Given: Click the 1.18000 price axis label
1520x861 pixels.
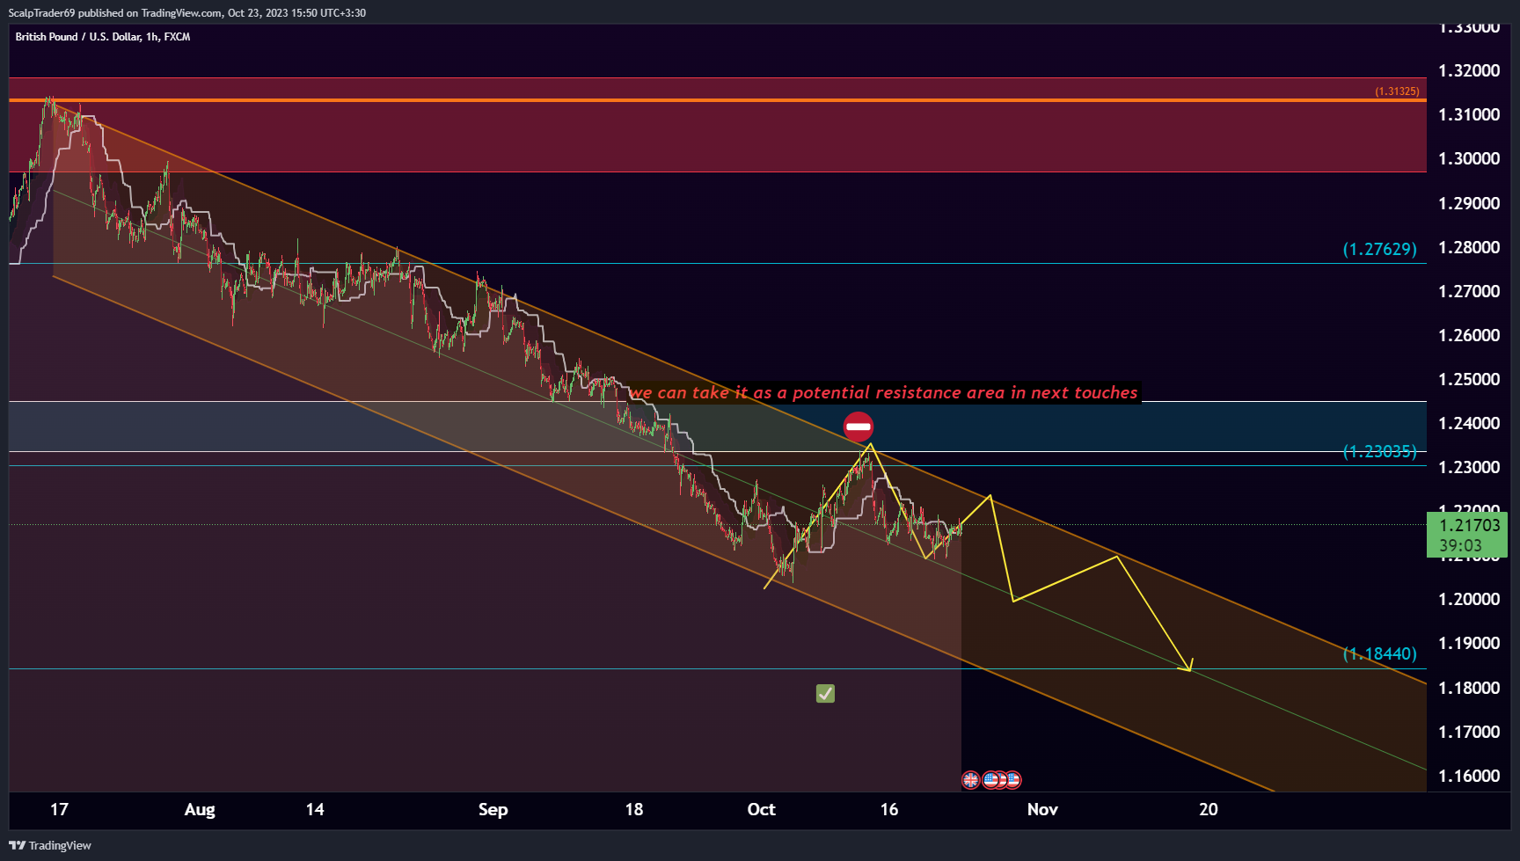Looking at the screenshot, I should (x=1469, y=688).
